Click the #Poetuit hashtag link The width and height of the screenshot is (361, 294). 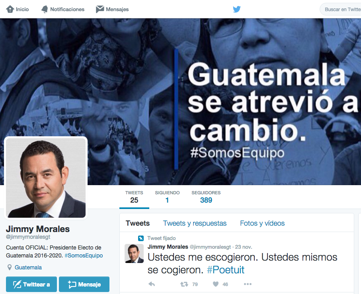pyautogui.click(x=226, y=270)
